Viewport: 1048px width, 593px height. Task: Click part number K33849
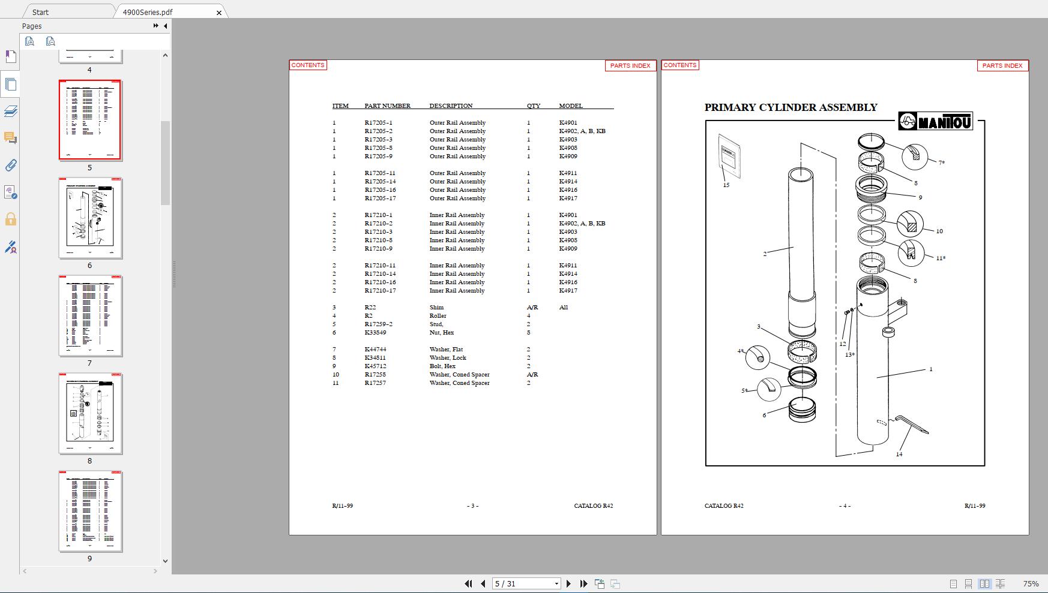[x=375, y=332]
